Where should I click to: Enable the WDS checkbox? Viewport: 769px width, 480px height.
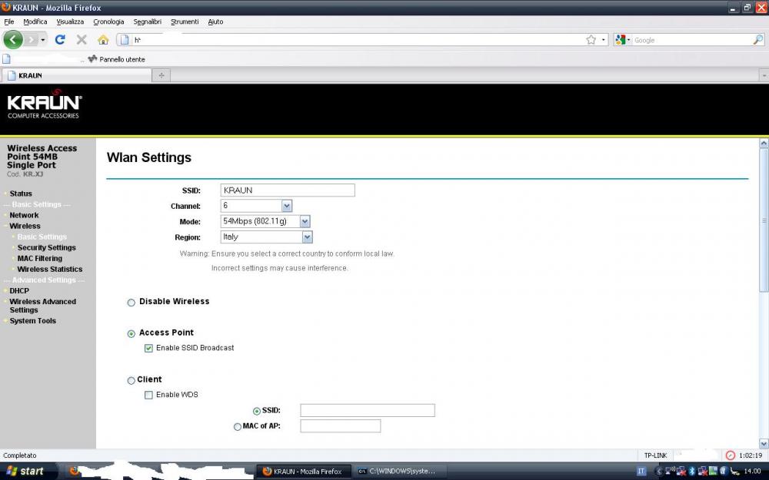(148, 396)
